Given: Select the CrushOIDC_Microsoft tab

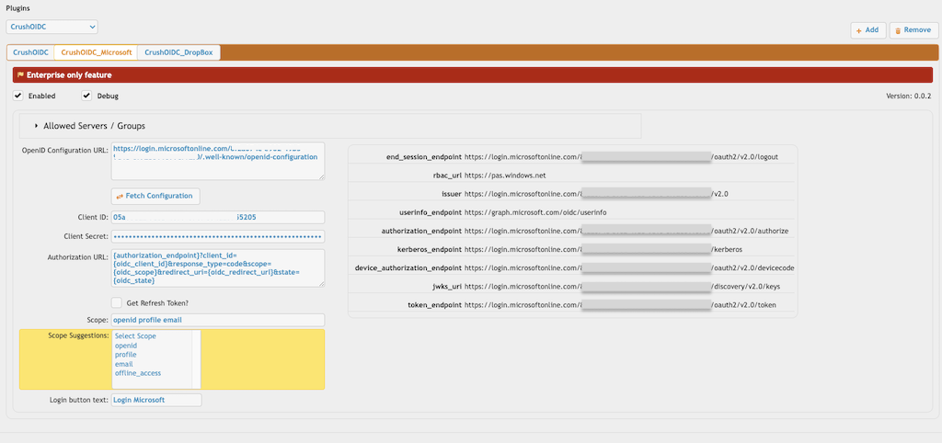Looking at the screenshot, I should [96, 52].
